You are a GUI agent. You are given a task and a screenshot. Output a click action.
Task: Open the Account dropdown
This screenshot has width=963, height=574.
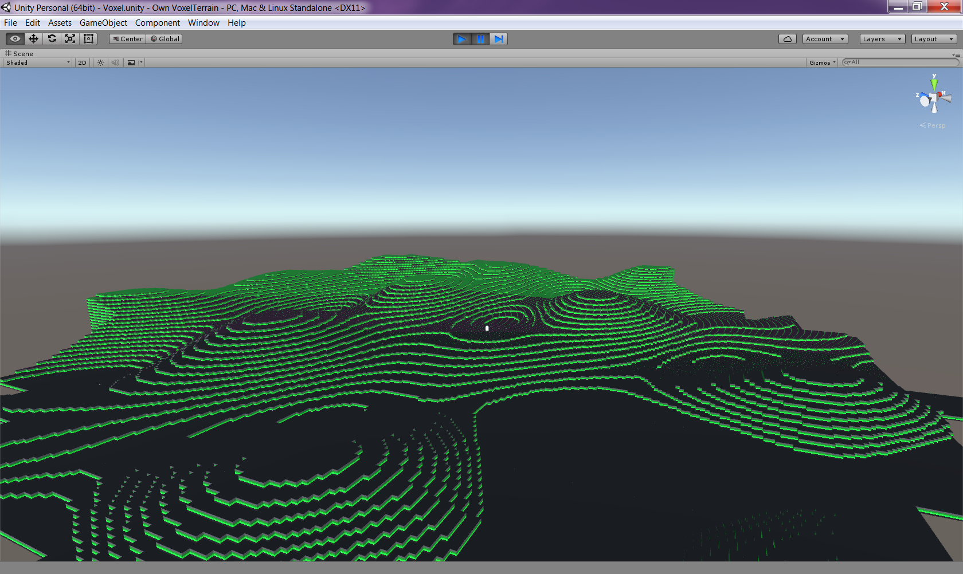[x=825, y=39]
